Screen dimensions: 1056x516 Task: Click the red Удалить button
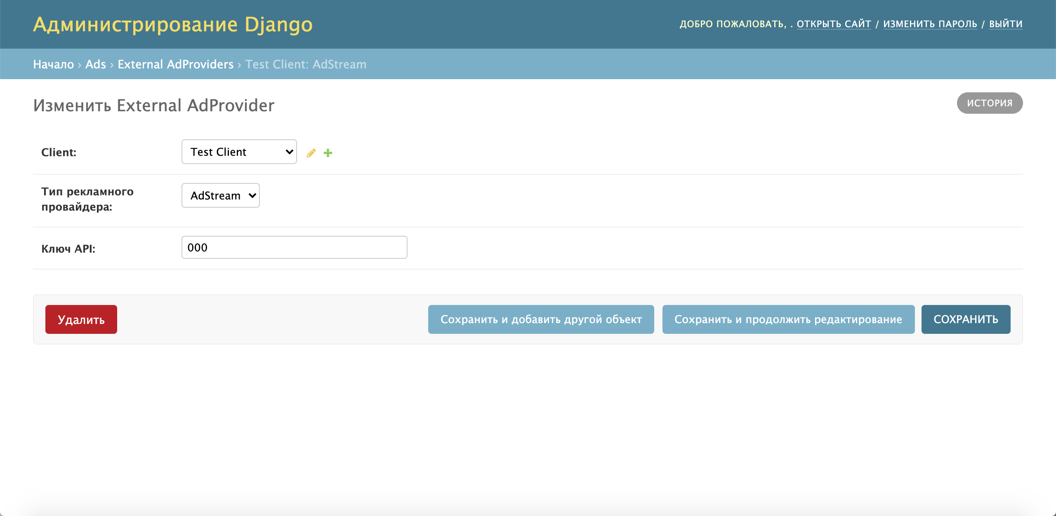(81, 319)
